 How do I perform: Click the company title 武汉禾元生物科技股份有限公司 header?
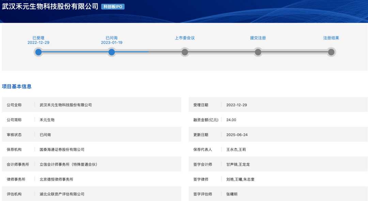coord(50,6)
